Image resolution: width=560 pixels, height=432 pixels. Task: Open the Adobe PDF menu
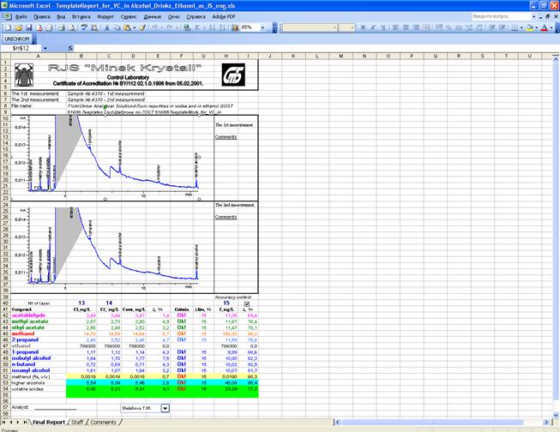[224, 17]
